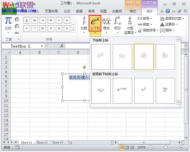Switch to page layout view in status bar
The width and height of the screenshot is (190, 152).
pyautogui.click(x=128, y=148)
